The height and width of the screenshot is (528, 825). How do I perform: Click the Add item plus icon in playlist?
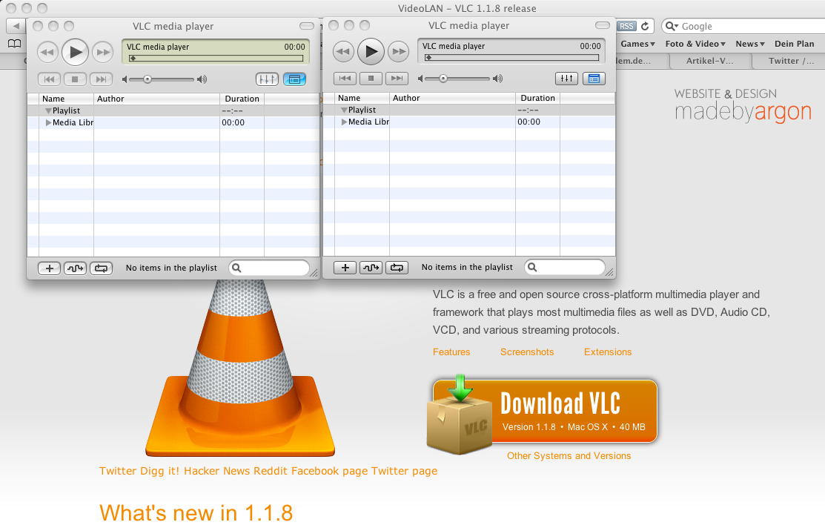(345, 267)
